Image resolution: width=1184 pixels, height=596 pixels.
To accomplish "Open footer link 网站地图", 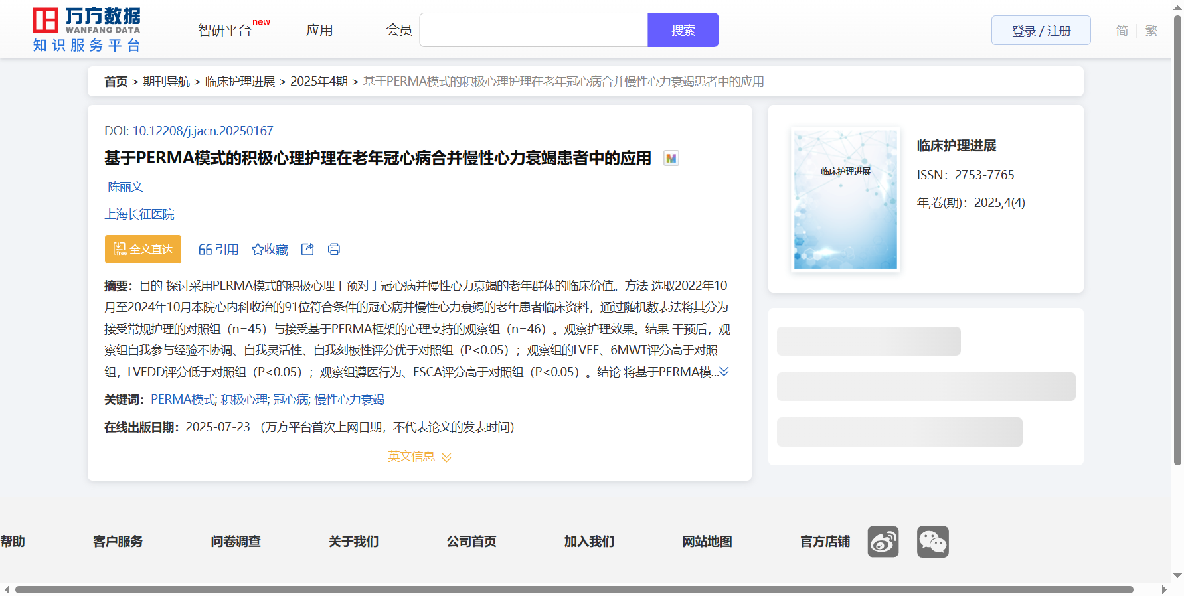I will click(x=707, y=542).
